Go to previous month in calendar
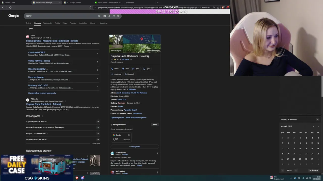 [313, 126]
